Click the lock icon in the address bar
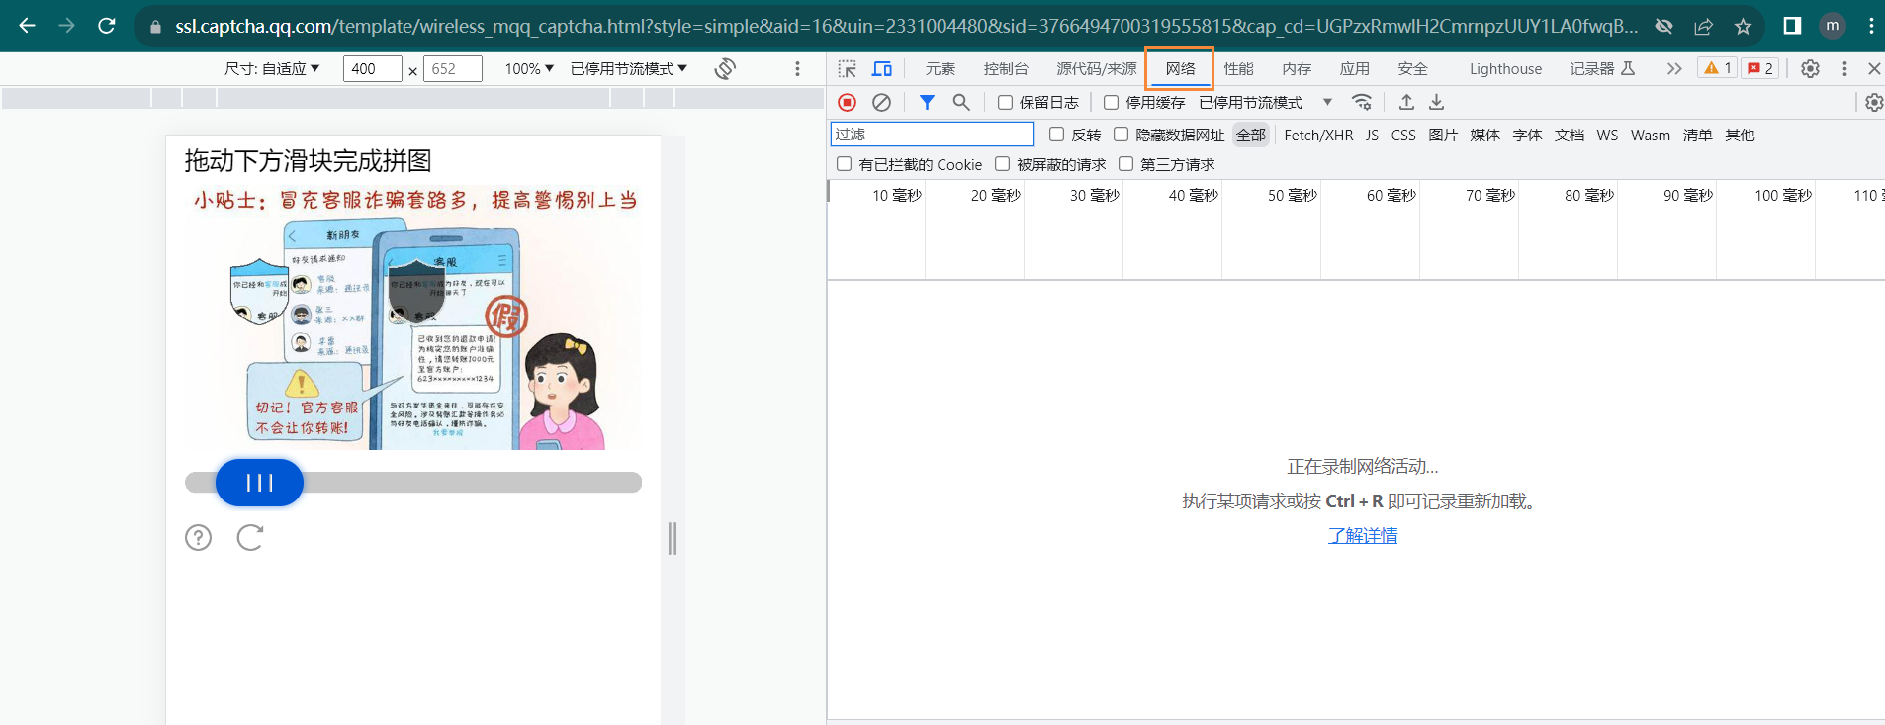Image resolution: width=1885 pixels, height=725 pixels. click(x=155, y=27)
